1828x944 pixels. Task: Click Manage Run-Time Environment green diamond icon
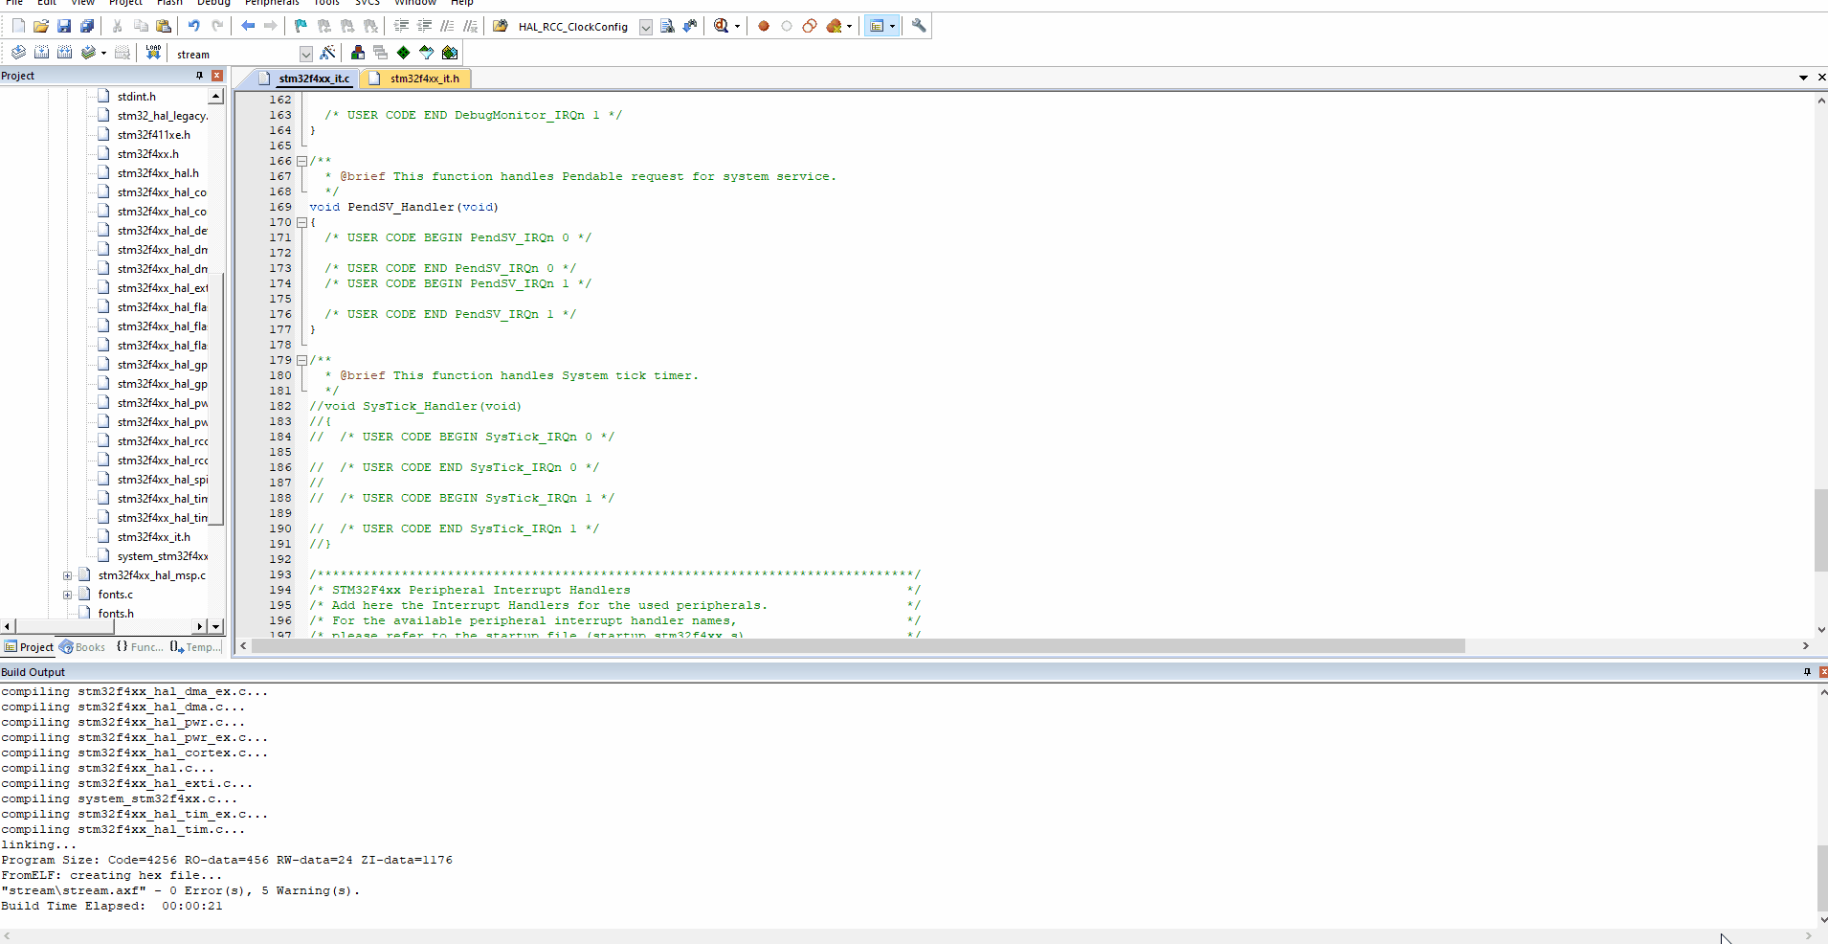coord(403,53)
